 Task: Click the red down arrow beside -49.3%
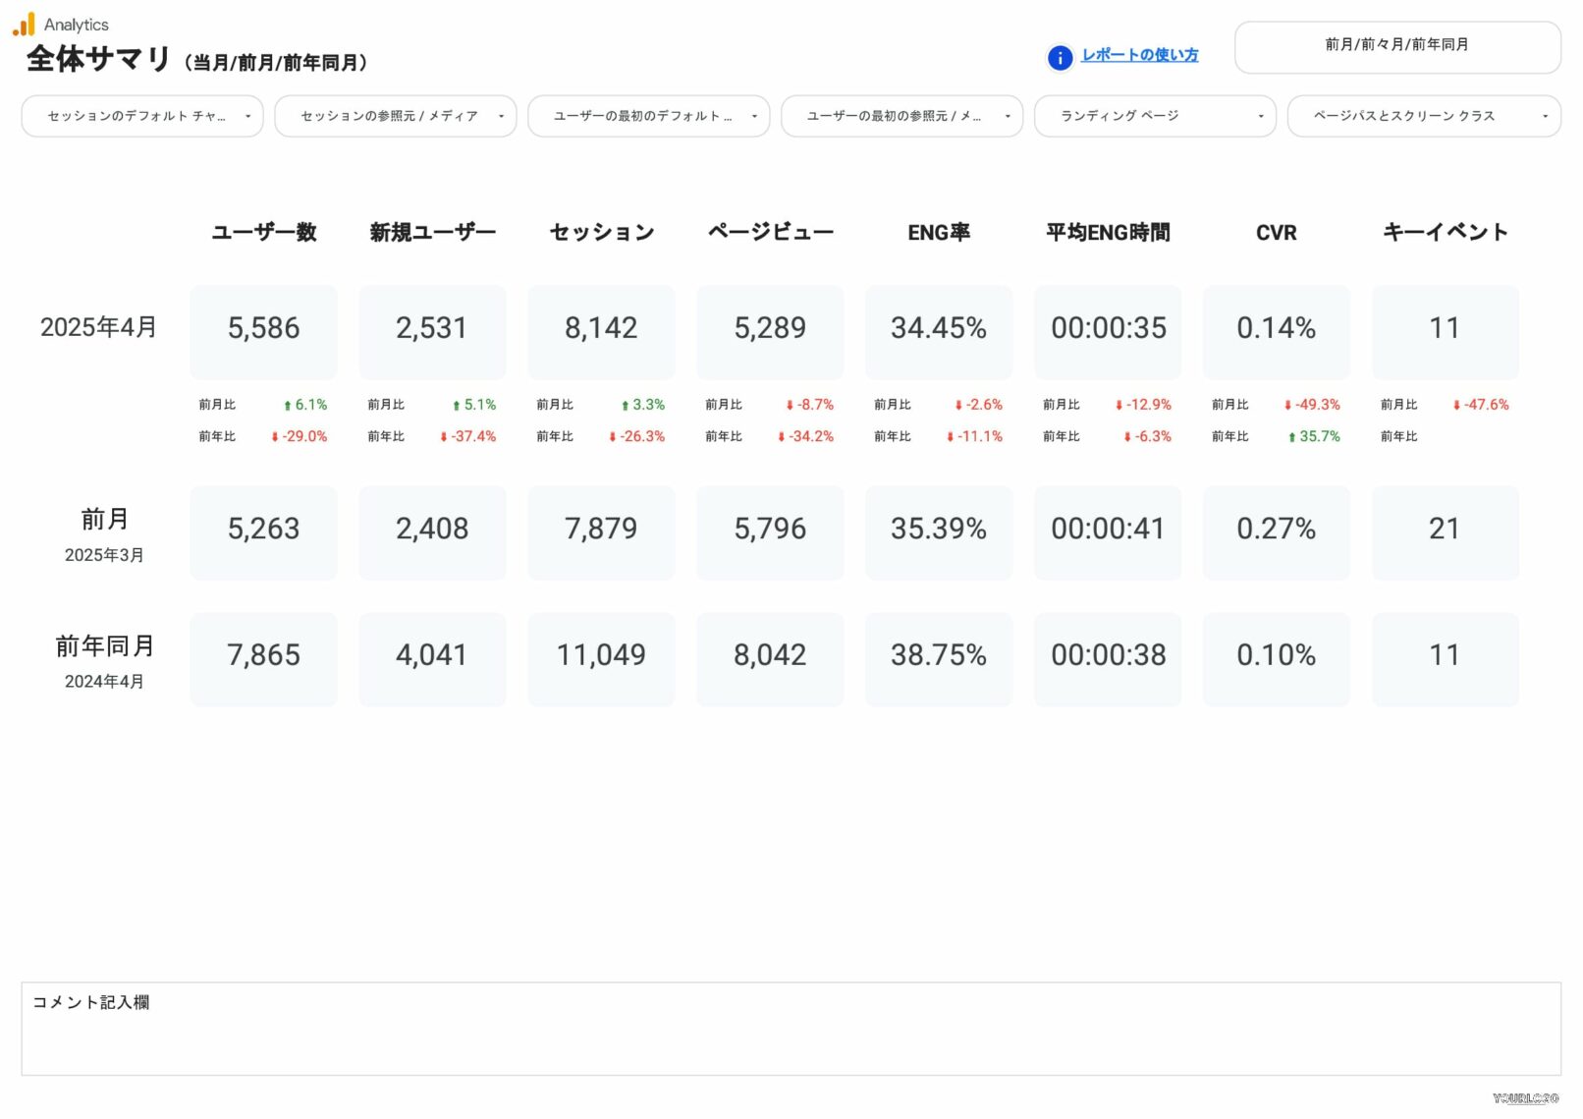tap(1287, 406)
